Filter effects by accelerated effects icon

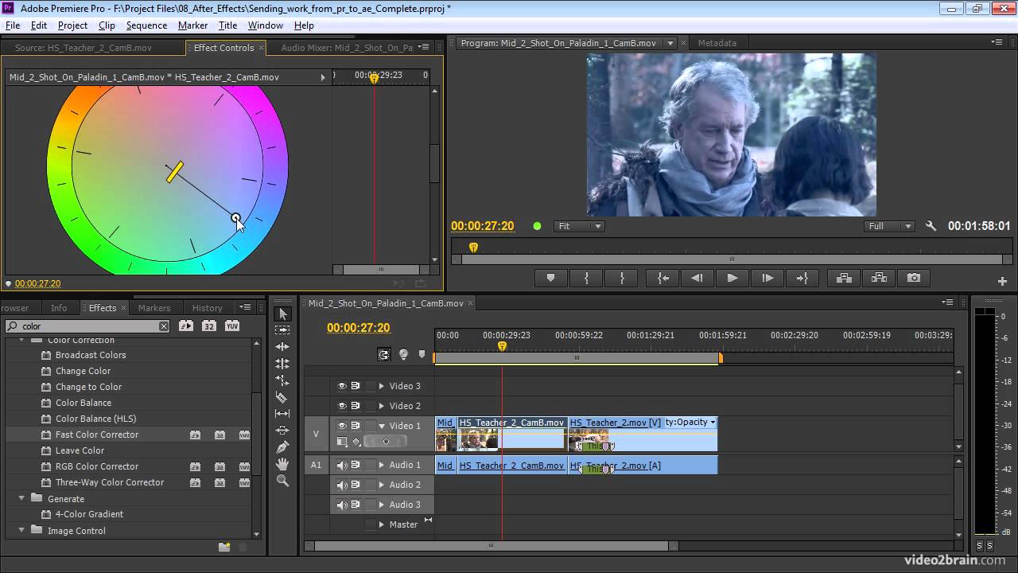(x=185, y=325)
